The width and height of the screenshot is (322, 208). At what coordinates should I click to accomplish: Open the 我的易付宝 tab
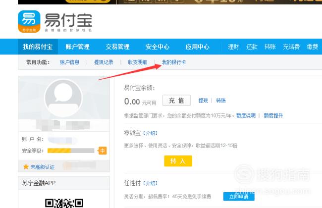tap(38, 47)
